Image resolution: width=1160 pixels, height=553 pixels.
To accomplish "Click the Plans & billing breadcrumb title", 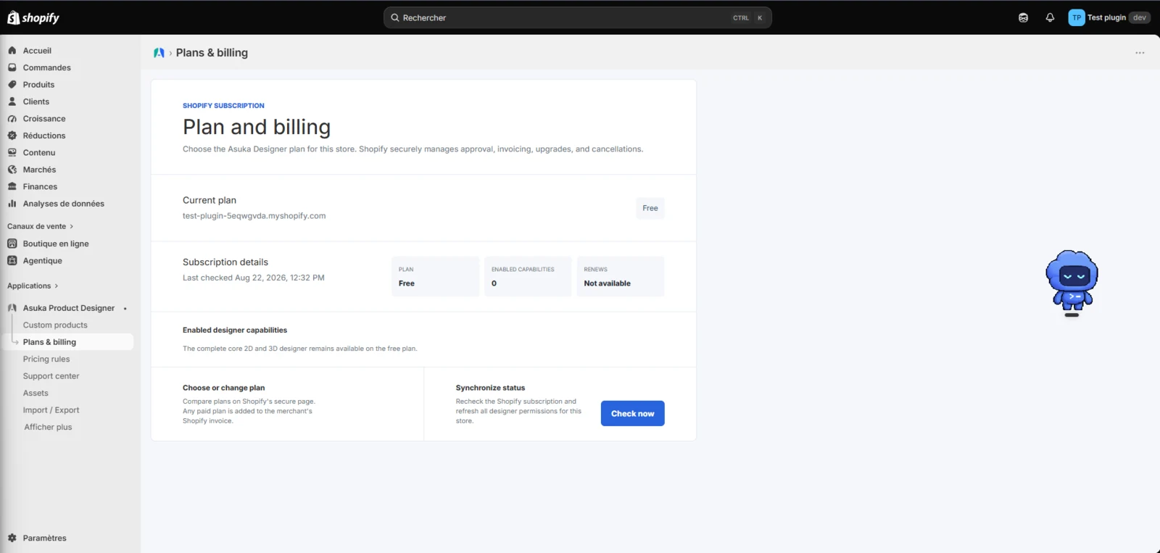I will pyautogui.click(x=212, y=53).
